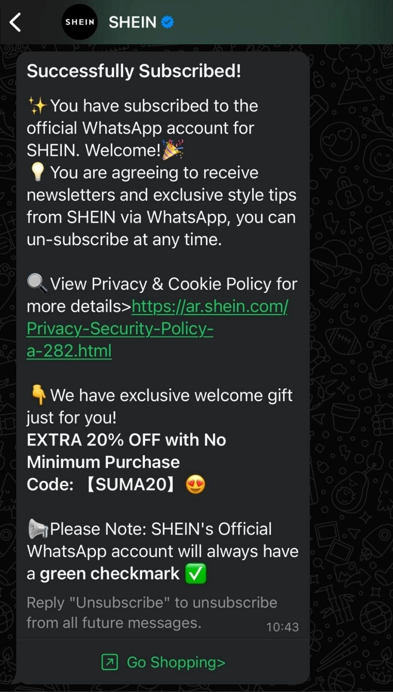Tap the megaphone emoji near Please Note
The height and width of the screenshot is (692, 393).
point(38,529)
